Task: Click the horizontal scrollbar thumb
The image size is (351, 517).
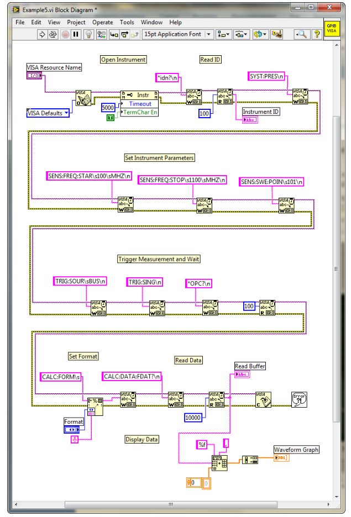Action: point(171,504)
